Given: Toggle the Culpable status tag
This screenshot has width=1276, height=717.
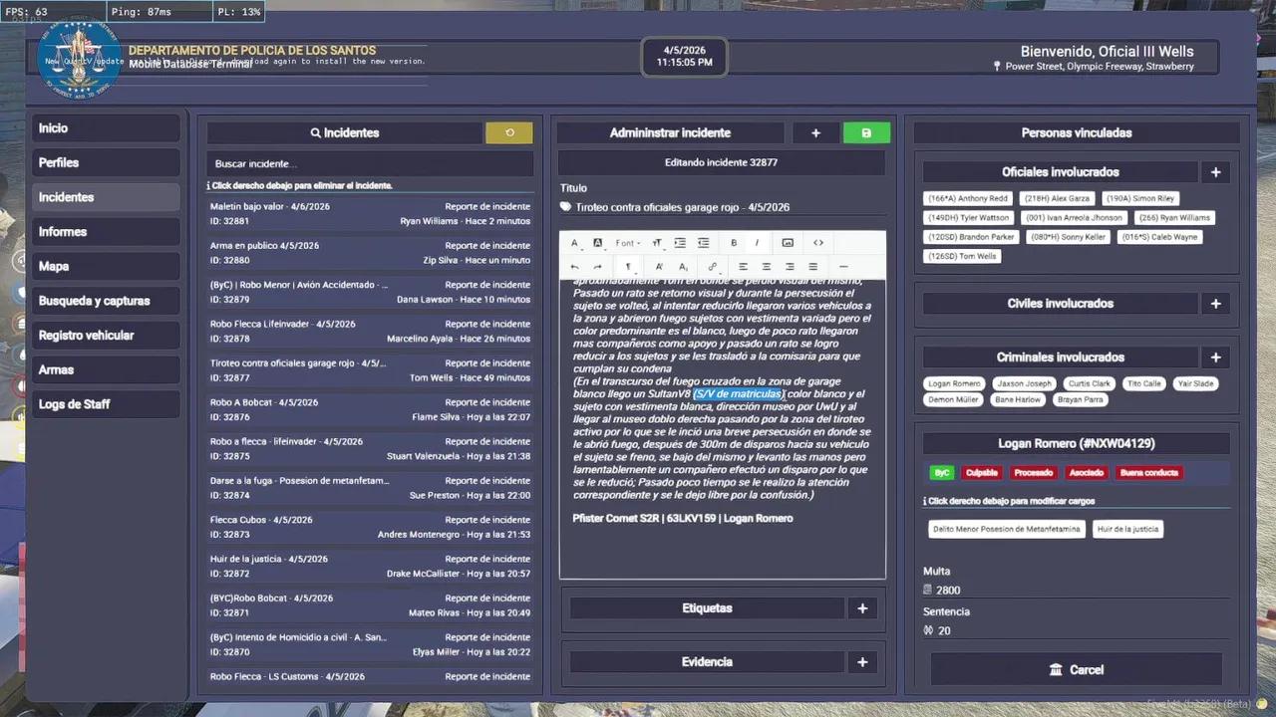Looking at the screenshot, I should pyautogui.click(x=982, y=473).
